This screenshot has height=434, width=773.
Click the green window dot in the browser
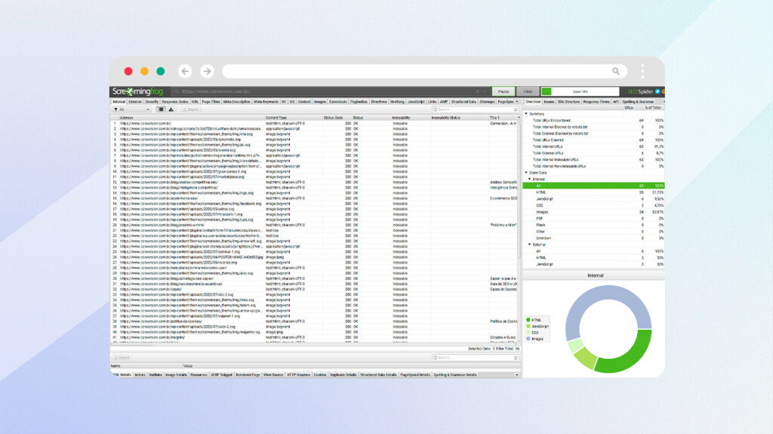point(161,71)
